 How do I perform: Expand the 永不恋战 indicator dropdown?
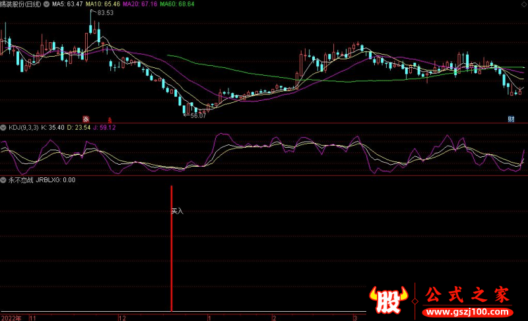(4, 179)
